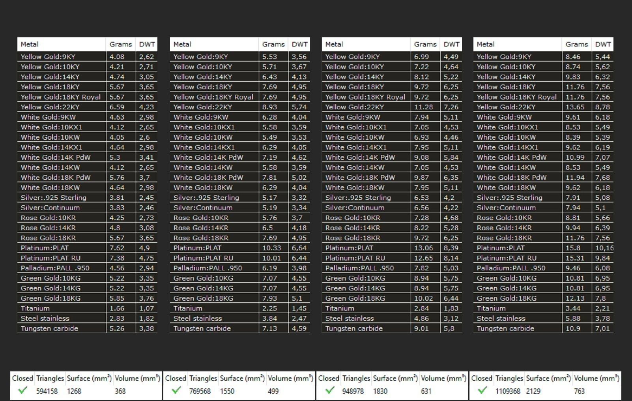Click the Closed header in the 1109368 triangles panel

pyautogui.click(x=482, y=378)
